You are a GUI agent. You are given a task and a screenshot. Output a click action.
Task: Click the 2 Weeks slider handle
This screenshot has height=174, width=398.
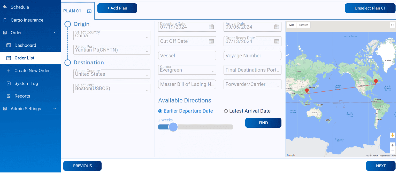[x=173, y=127]
